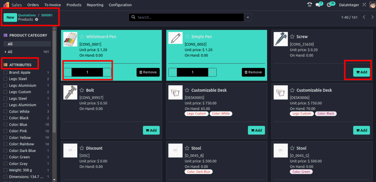Image resolution: width=376 pixels, height=182 pixels.
Task: Expand the All product category tree
Action: tap(5, 52)
